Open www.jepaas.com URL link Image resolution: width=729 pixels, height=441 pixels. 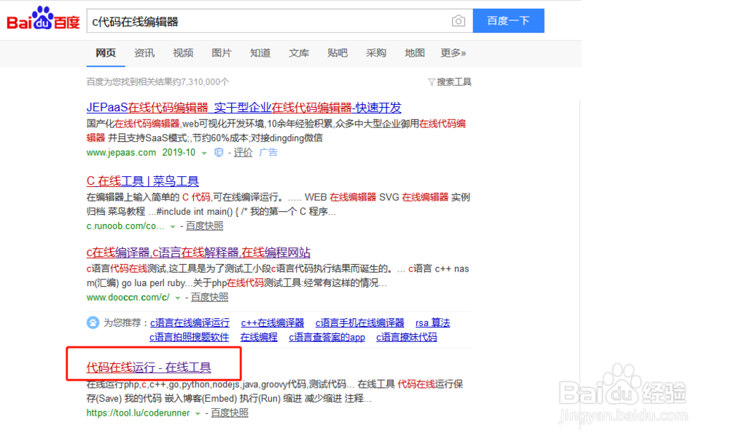[x=121, y=153]
